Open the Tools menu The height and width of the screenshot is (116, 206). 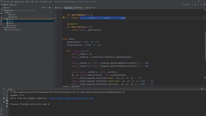pyautogui.click(x=36, y=2)
